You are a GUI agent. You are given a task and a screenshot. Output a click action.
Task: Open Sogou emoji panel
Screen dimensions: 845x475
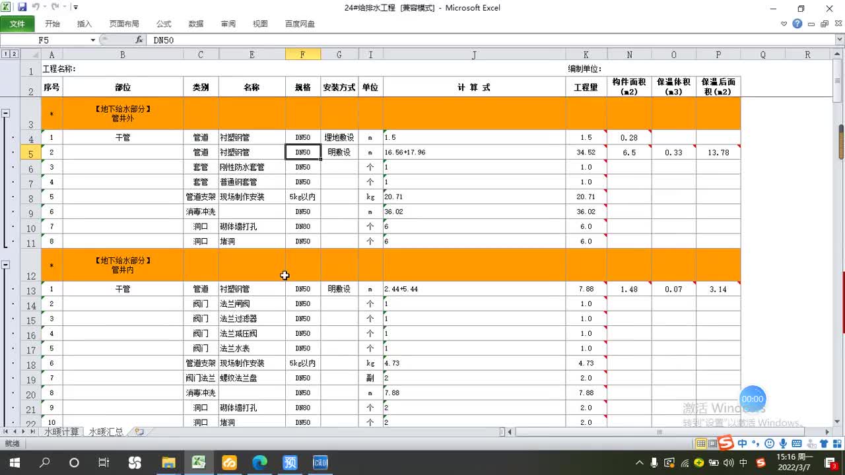769,443
